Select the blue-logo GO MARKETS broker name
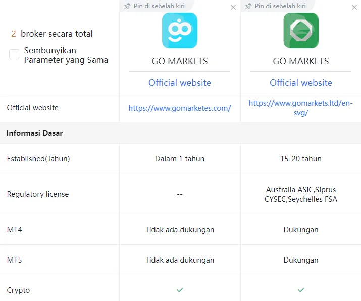361x301 pixels. (x=180, y=61)
